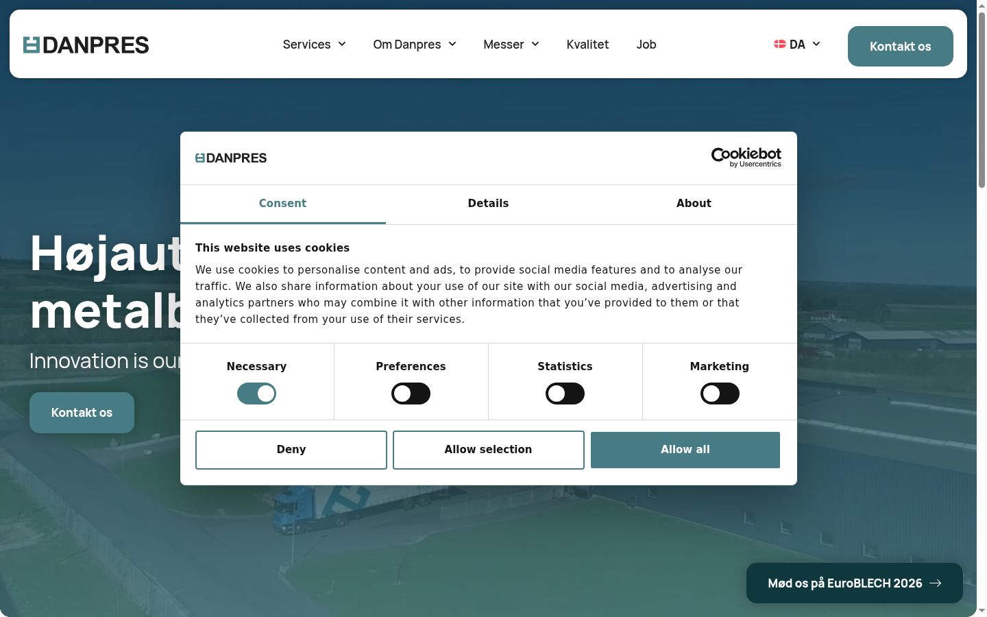The width and height of the screenshot is (987, 617).
Task: Click the Danpres logo in the cookie dialog
Action: tap(231, 158)
